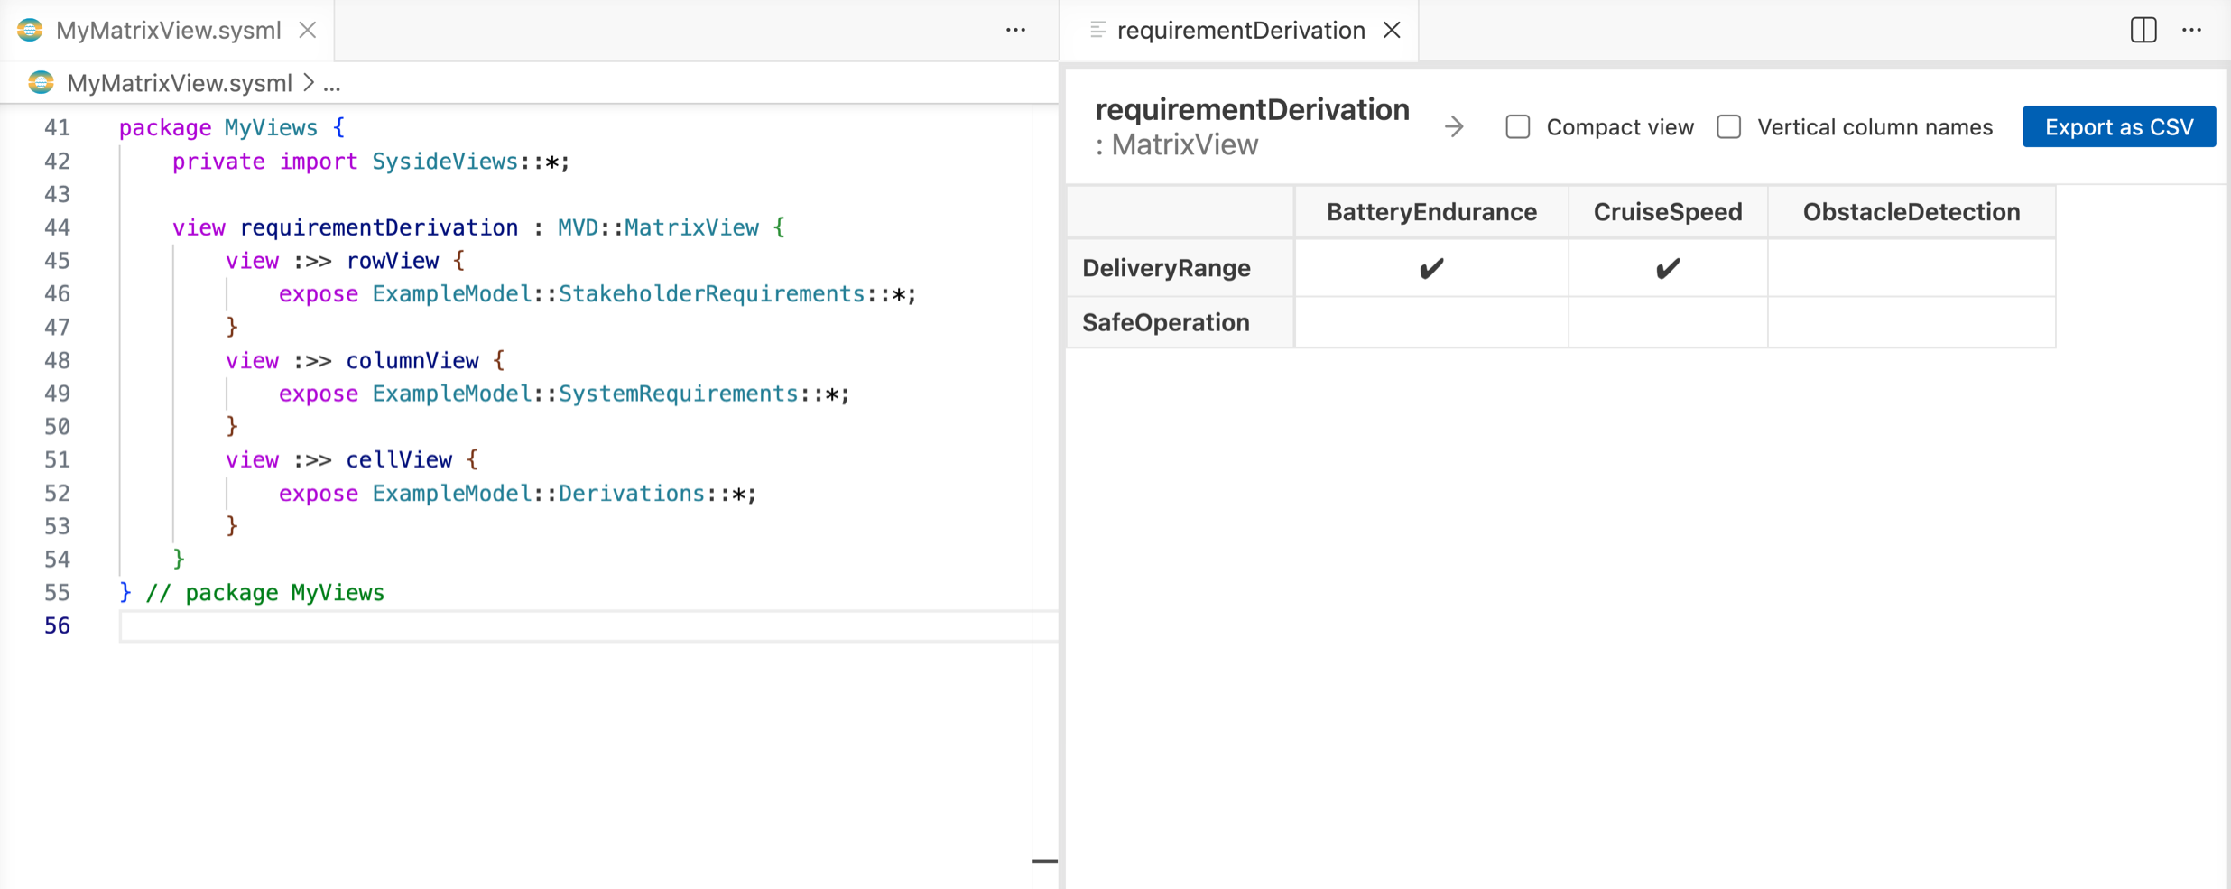Click the DeliveryRange–CruiseSpeed checkmark cell
2231x889 pixels.
1668,268
